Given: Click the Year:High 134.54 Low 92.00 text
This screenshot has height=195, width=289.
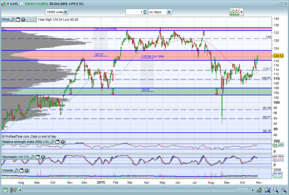Looking at the screenshot, I should (x=58, y=19).
